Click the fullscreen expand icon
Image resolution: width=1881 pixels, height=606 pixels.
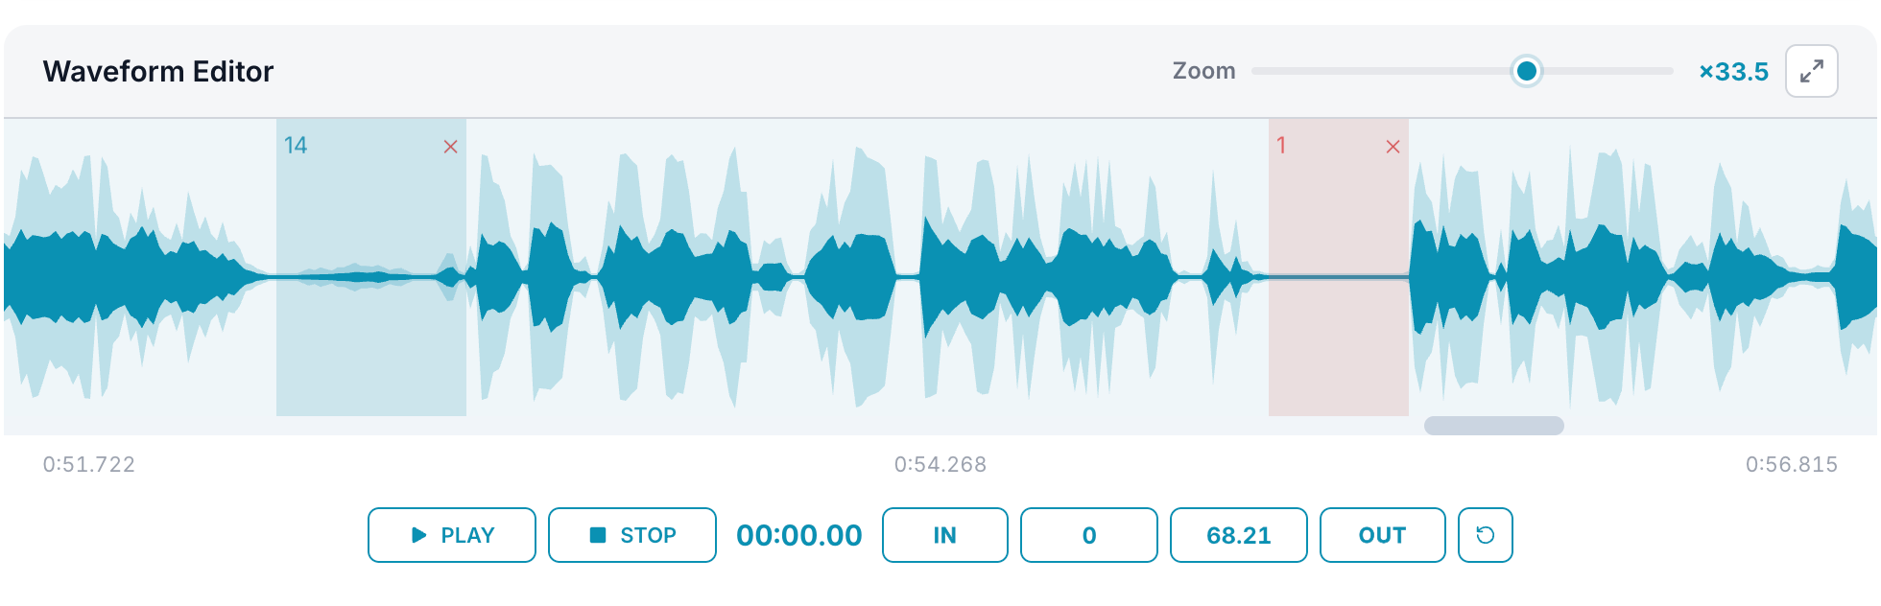(x=1811, y=71)
